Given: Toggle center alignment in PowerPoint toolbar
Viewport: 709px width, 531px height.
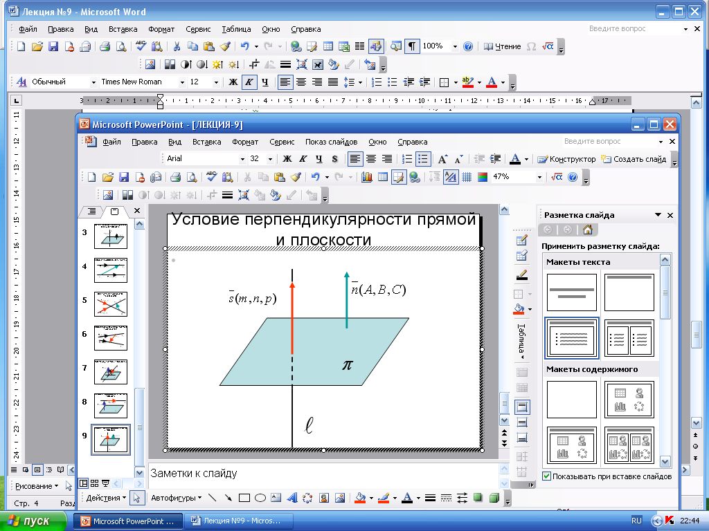Looking at the screenshot, I should [371, 159].
